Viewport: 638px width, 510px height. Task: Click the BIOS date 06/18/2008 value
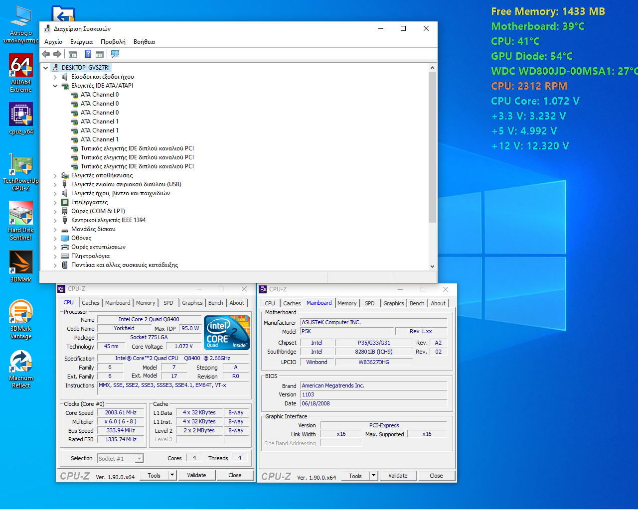click(x=374, y=403)
